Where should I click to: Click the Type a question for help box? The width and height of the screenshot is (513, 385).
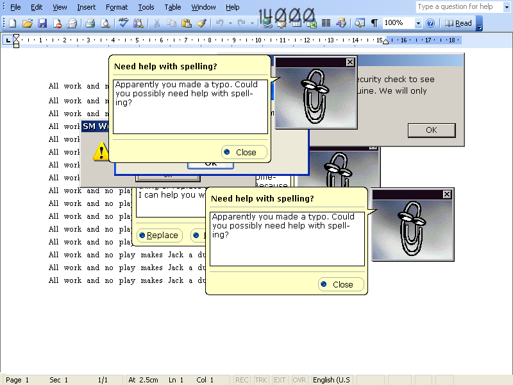point(460,7)
